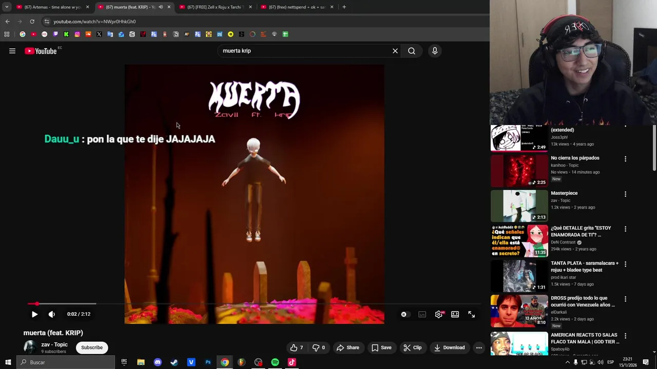Show hidden system tray icons

tap(567, 362)
